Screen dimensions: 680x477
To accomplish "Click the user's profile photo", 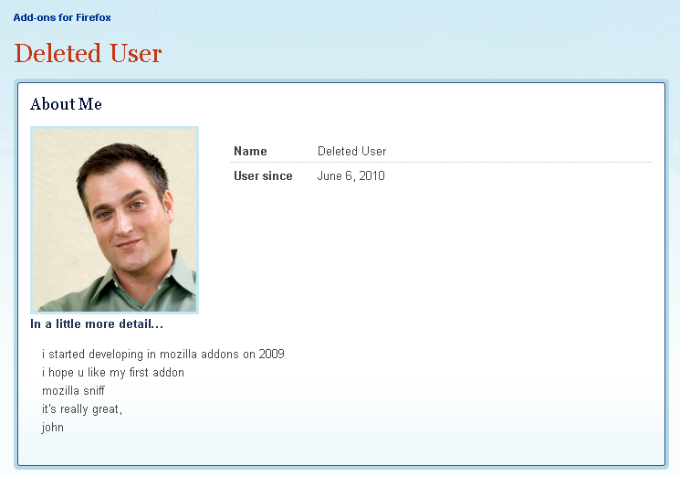I will pos(114,220).
